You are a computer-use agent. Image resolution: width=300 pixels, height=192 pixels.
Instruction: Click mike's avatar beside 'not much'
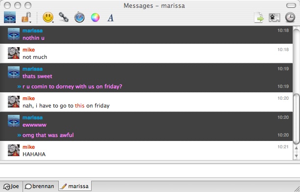click(14, 53)
